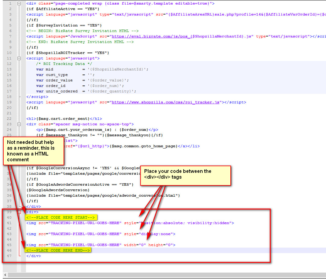Viewport: 326px width, 279px height.
Task: Click the closing </div> tag on line 47
Action: tap(34, 256)
